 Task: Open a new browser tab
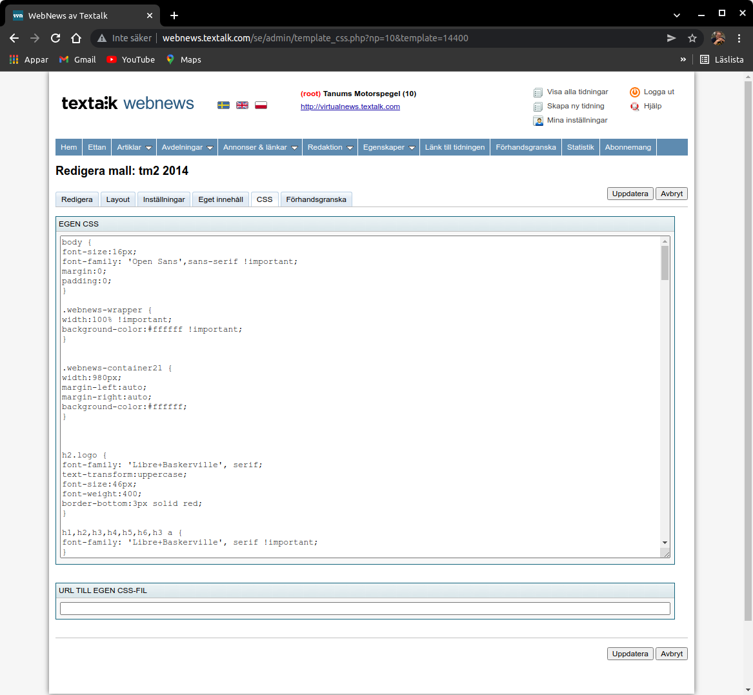tap(174, 15)
